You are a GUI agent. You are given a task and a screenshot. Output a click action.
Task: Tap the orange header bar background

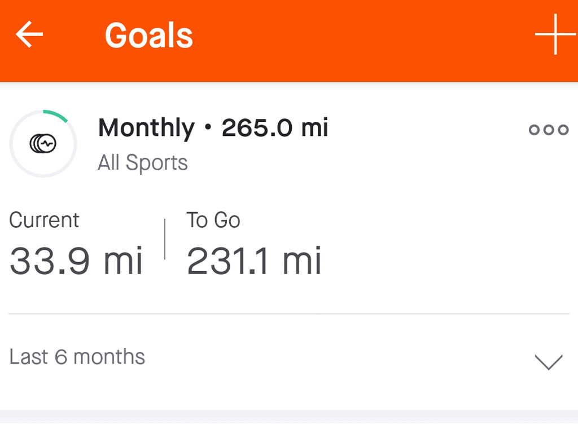pos(361,39)
